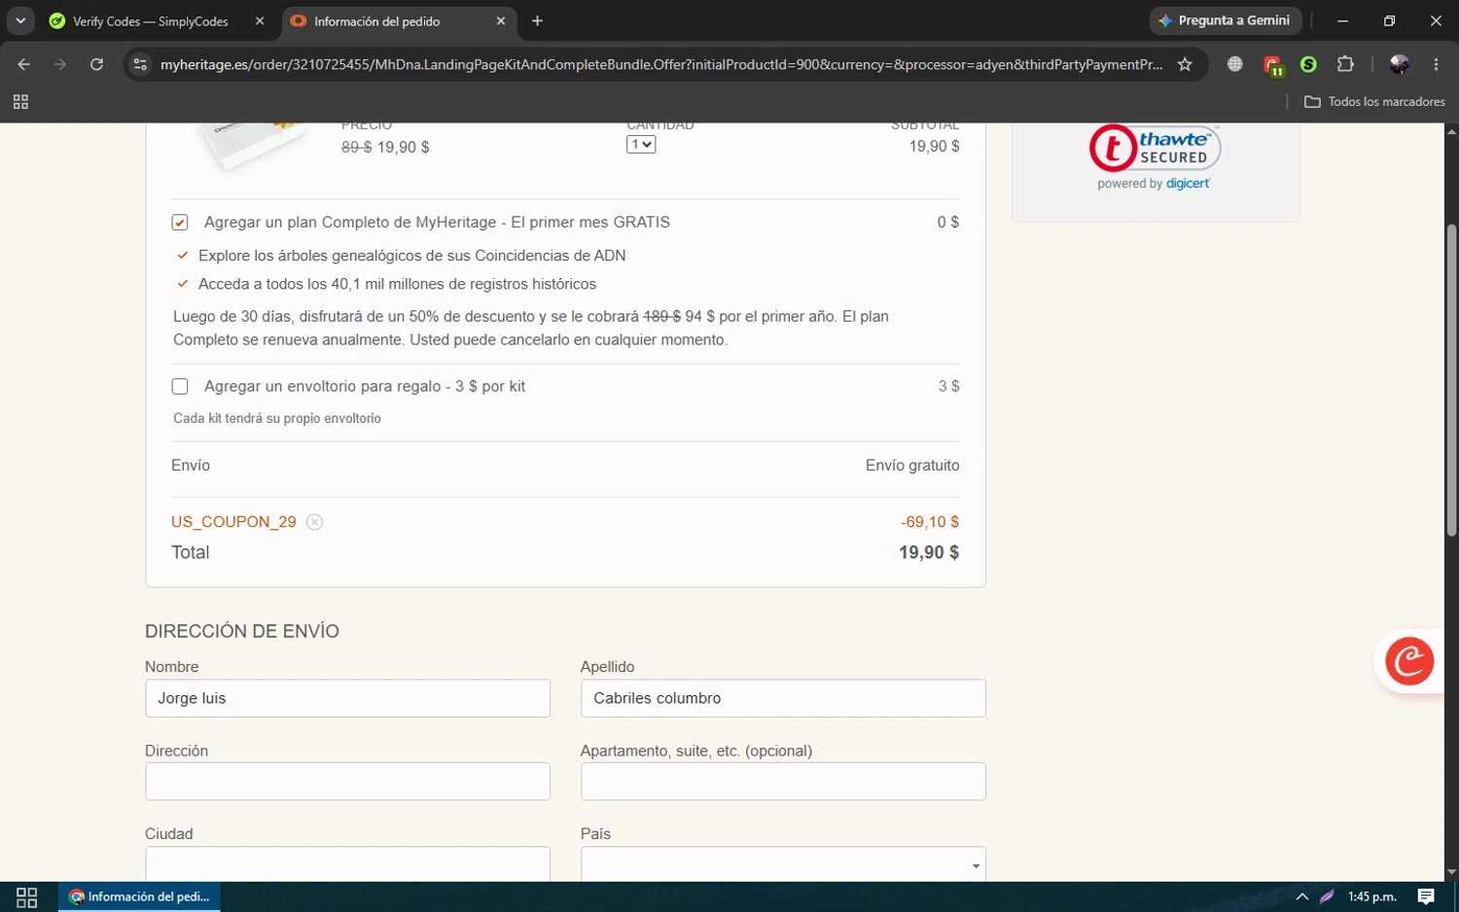Check the envoltorio para regalo checkbox
Screen dimensions: 1459x912
pos(180,387)
